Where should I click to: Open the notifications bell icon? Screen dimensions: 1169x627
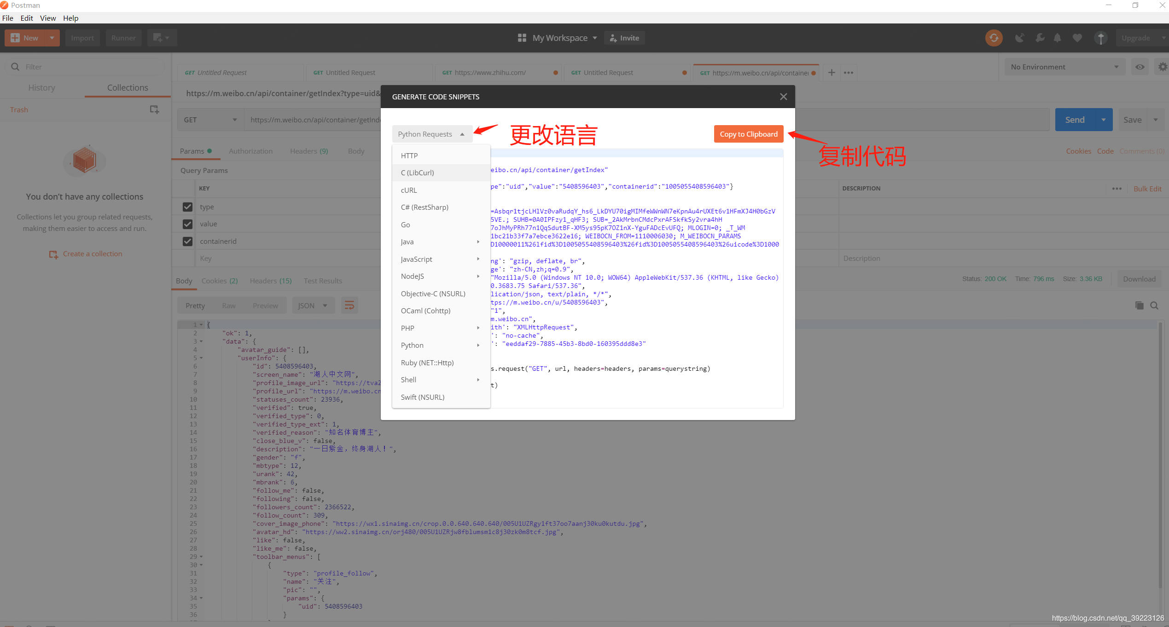[x=1058, y=38]
